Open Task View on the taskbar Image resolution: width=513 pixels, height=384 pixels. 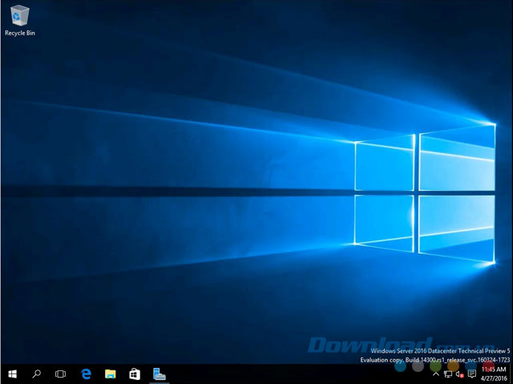point(61,374)
